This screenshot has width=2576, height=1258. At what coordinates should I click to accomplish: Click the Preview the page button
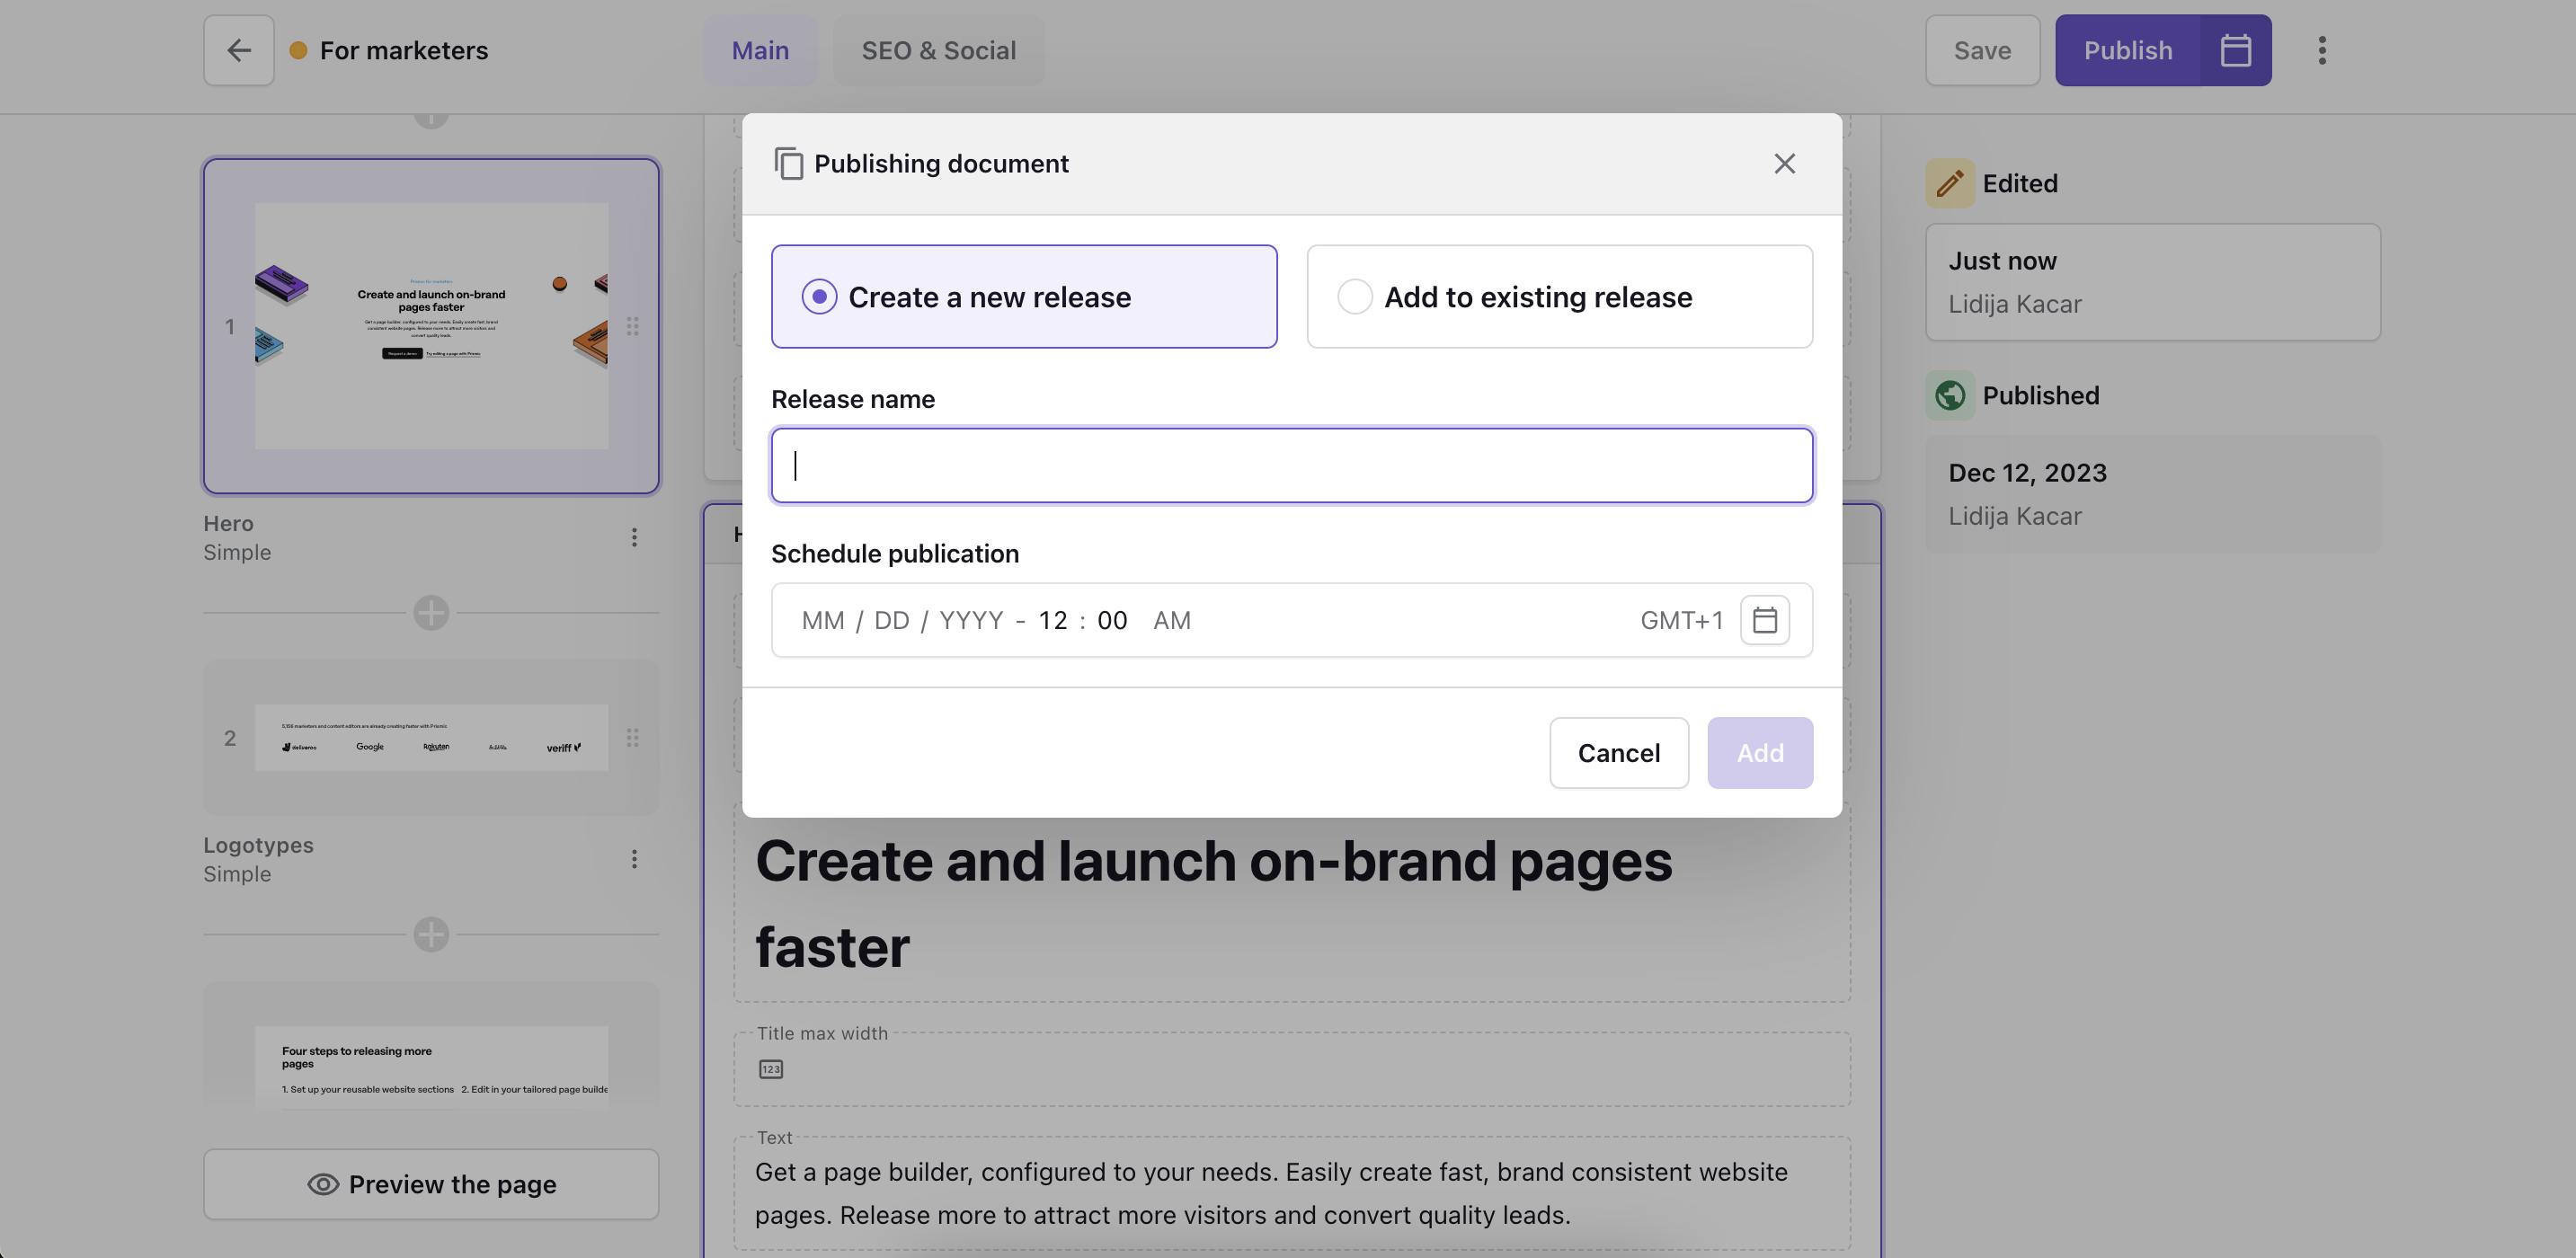tap(431, 1184)
